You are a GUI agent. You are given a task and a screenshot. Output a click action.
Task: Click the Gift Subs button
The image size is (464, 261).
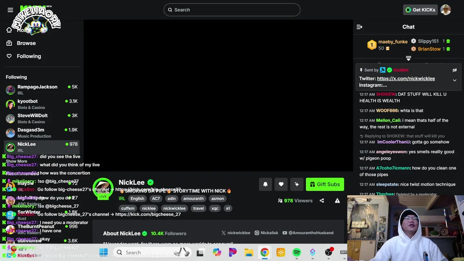coord(325,184)
